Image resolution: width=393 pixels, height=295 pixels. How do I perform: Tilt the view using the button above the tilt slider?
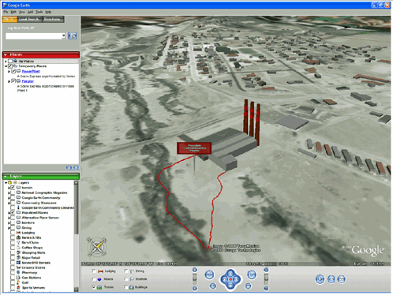(266, 270)
